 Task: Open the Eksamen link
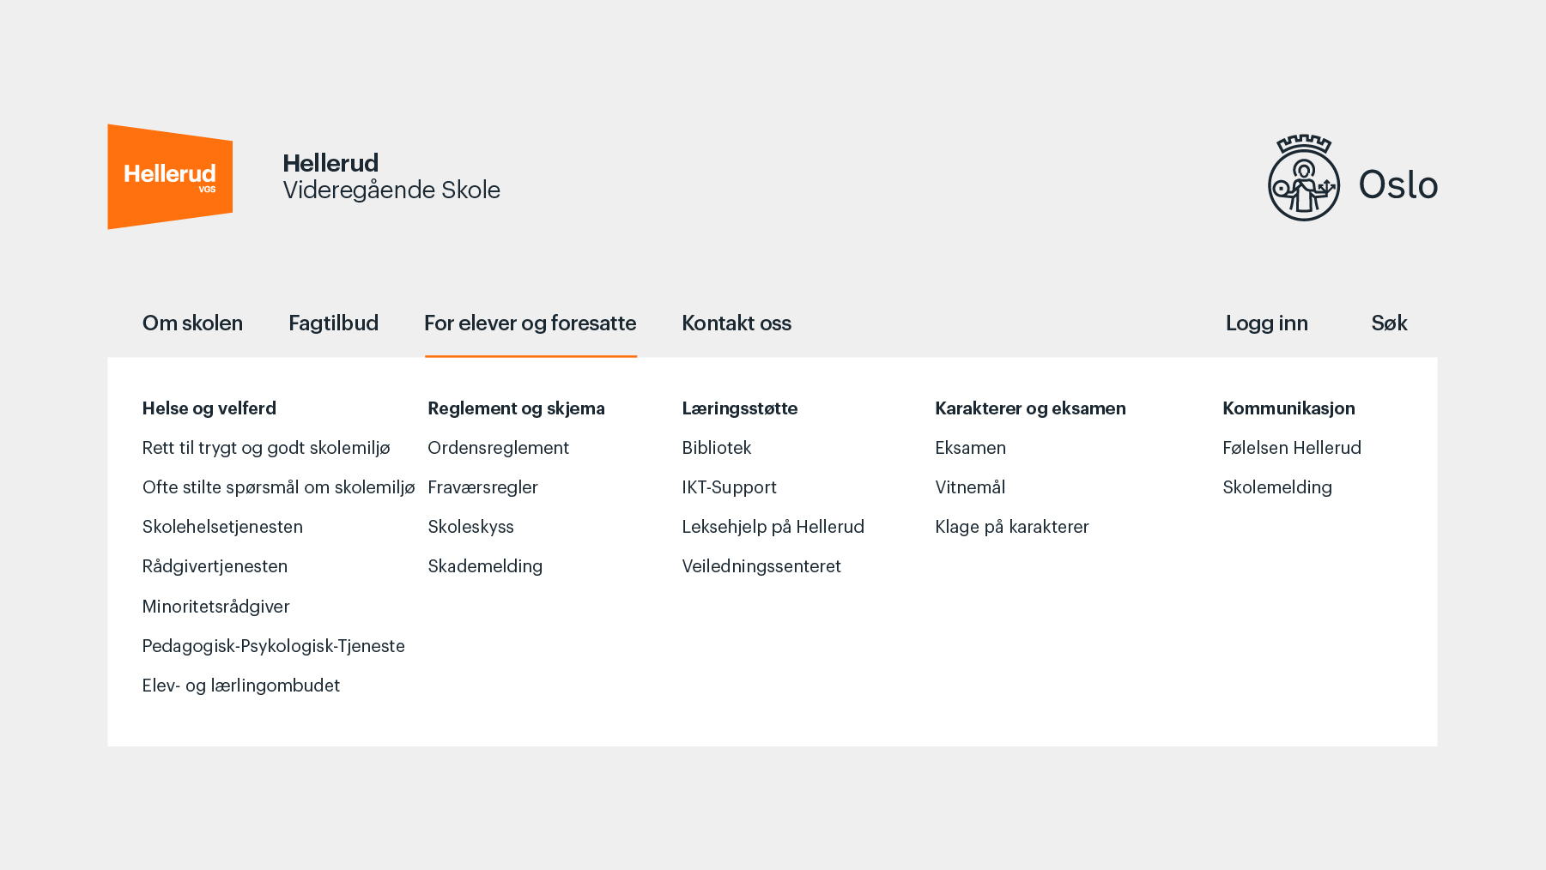tap(970, 448)
